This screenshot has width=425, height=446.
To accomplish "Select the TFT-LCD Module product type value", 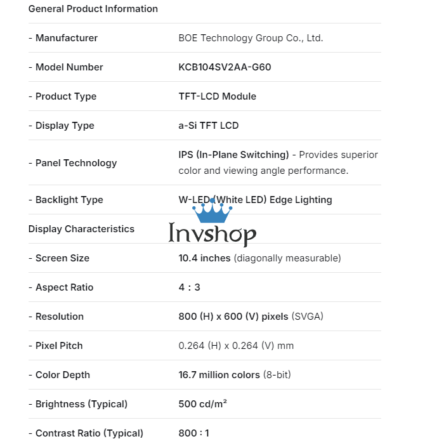I will click(x=217, y=96).
